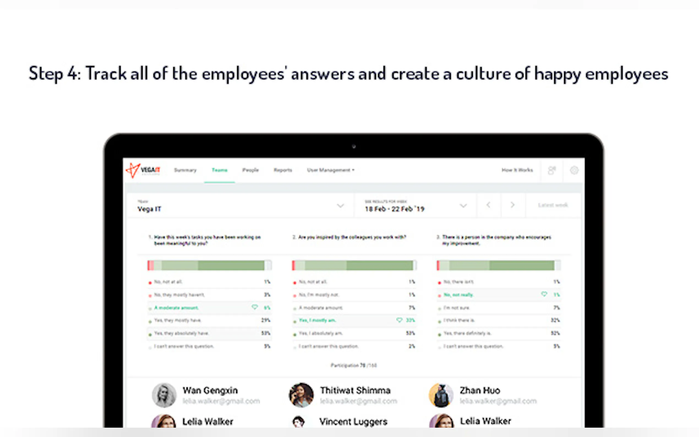Go to the Reports tab
699x437 pixels.
pyautogui.click(x=283, y=170)
